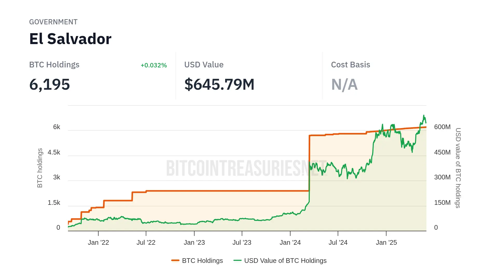Click the orange BTC Holdings legend swatch

coord(175,260)
